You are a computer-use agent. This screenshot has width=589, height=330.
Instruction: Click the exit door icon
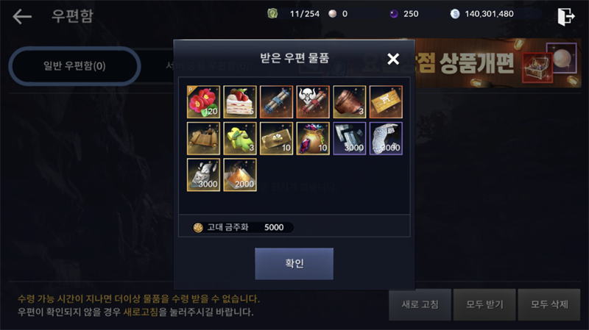[565, 16]
